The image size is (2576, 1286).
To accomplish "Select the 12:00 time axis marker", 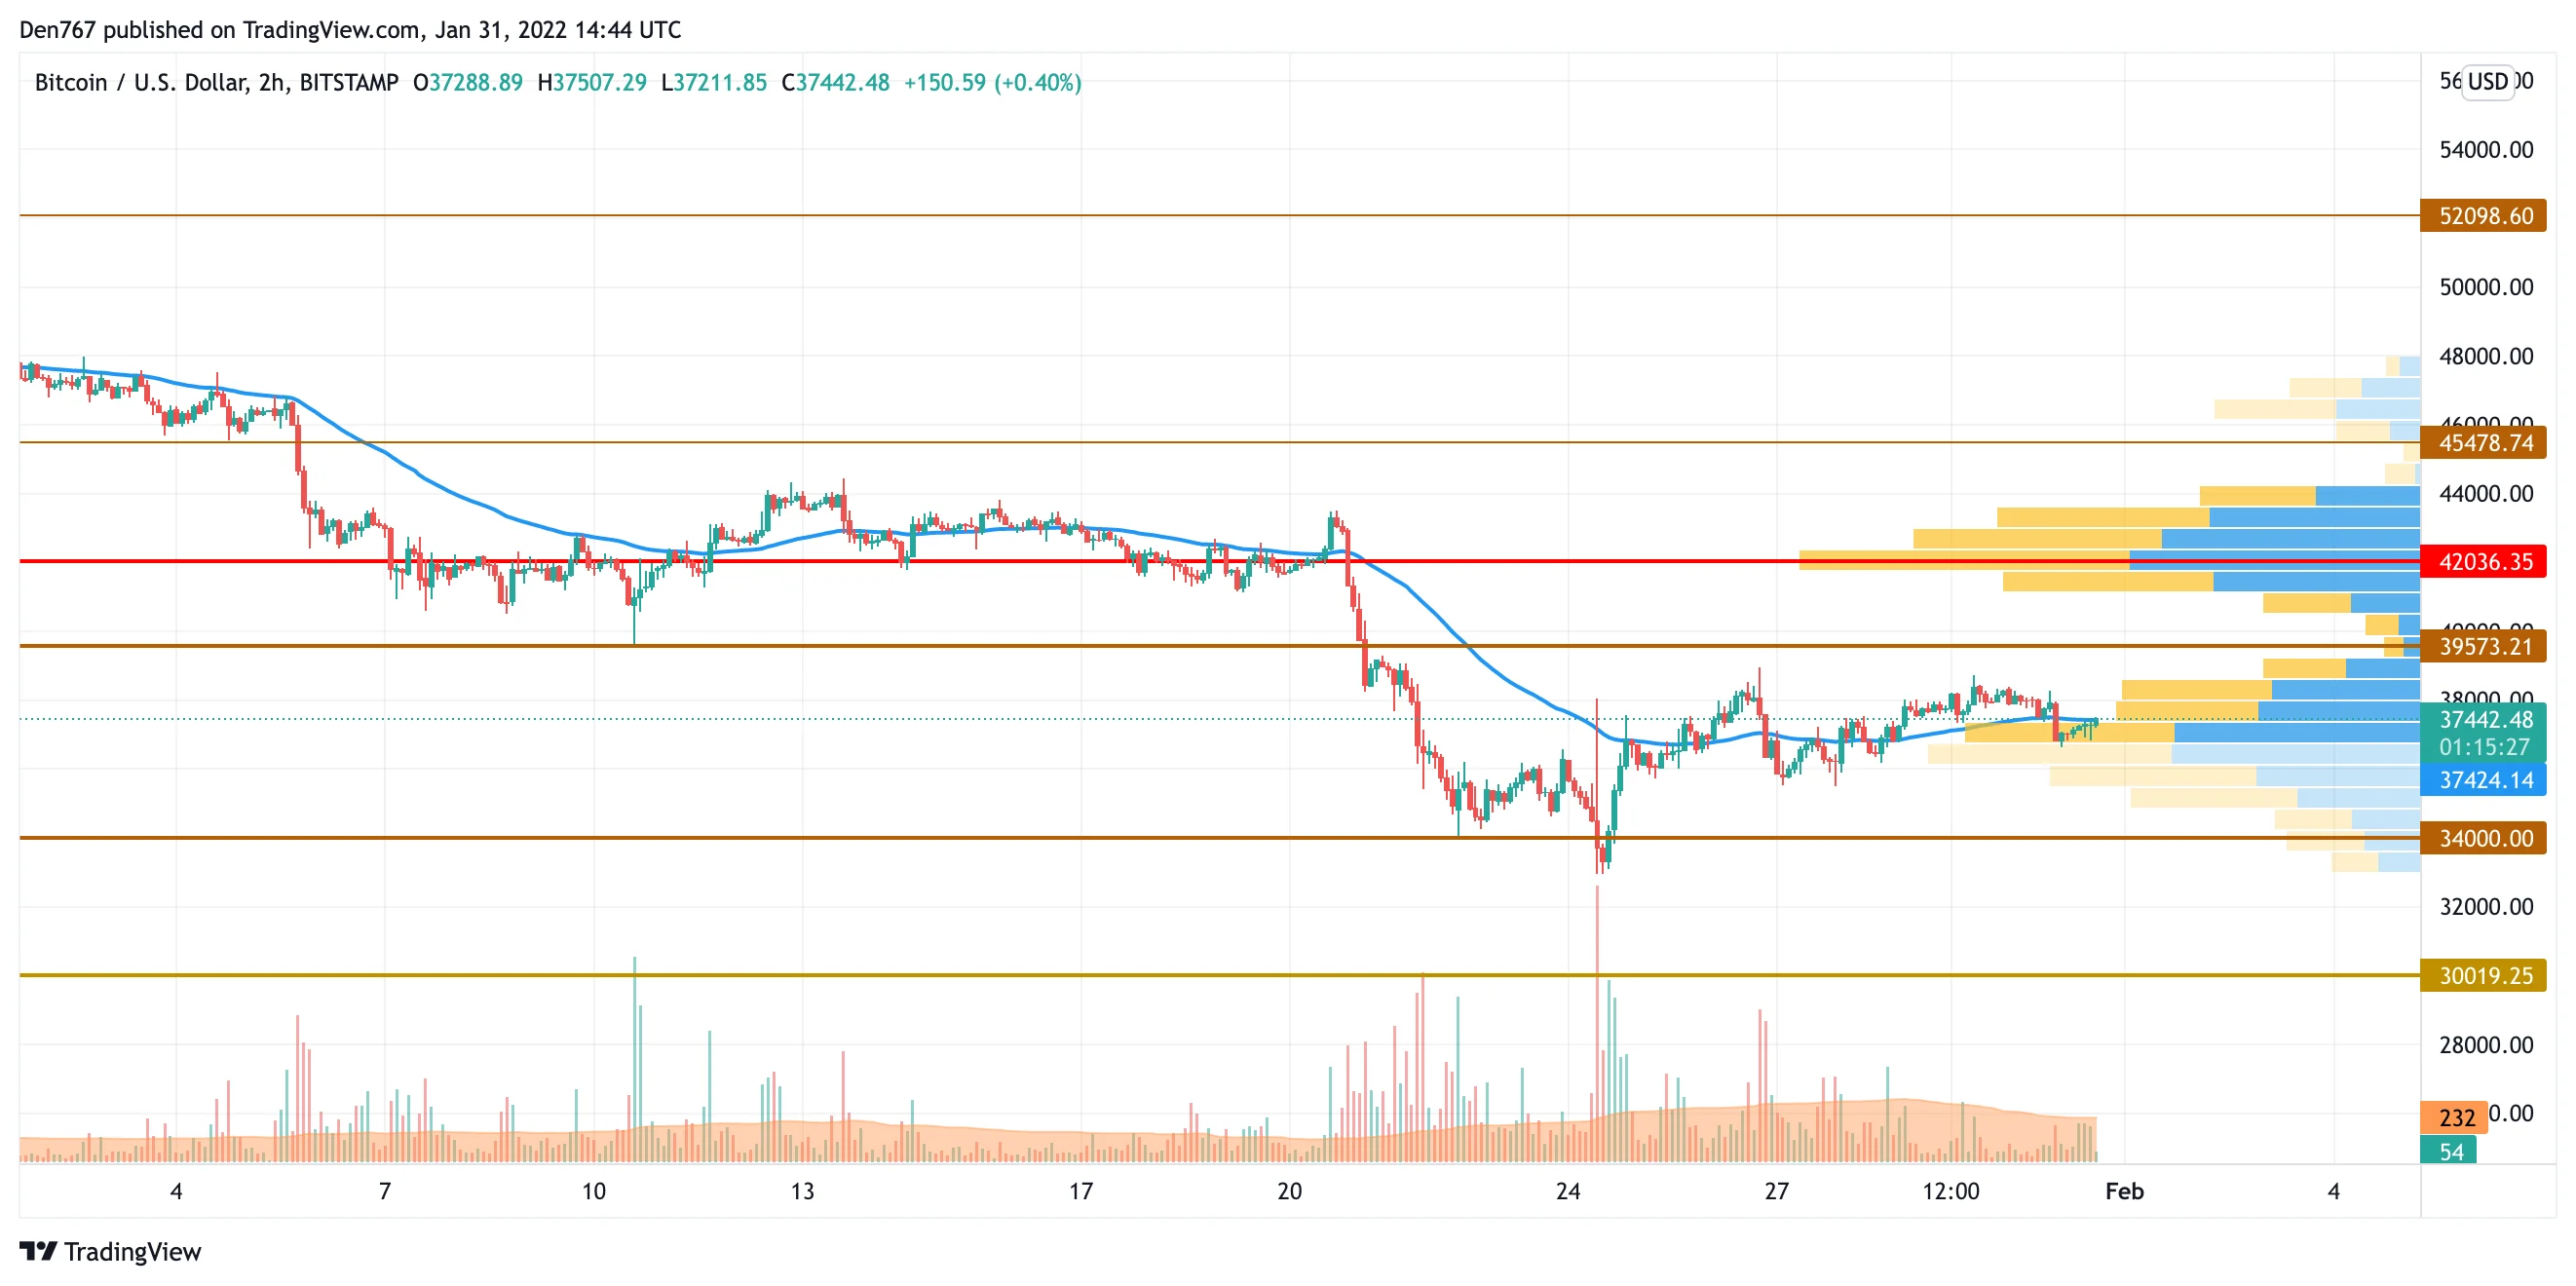I will coord(1950,1191).
